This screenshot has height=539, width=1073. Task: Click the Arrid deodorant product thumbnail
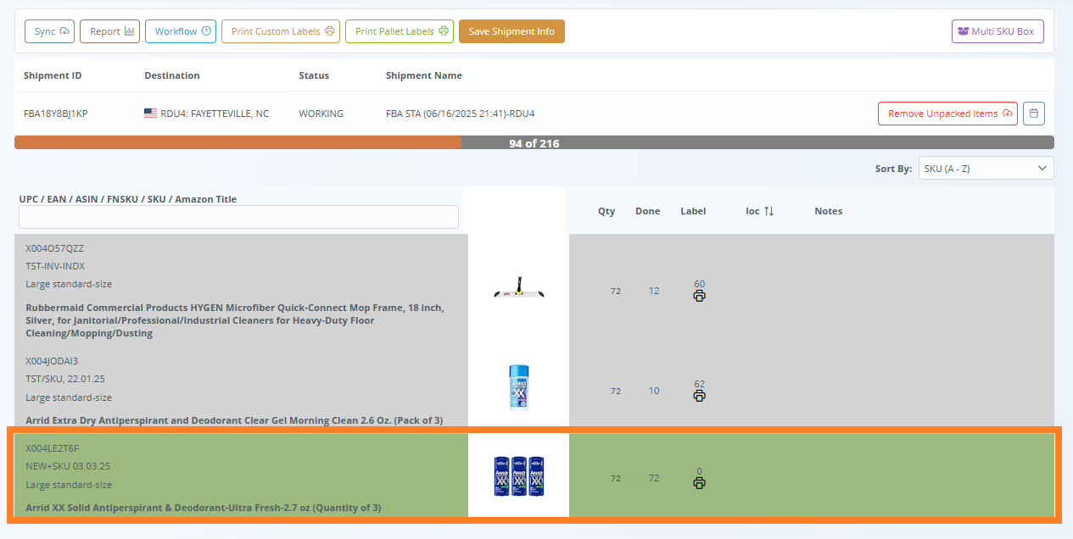(x=518, y=386)
